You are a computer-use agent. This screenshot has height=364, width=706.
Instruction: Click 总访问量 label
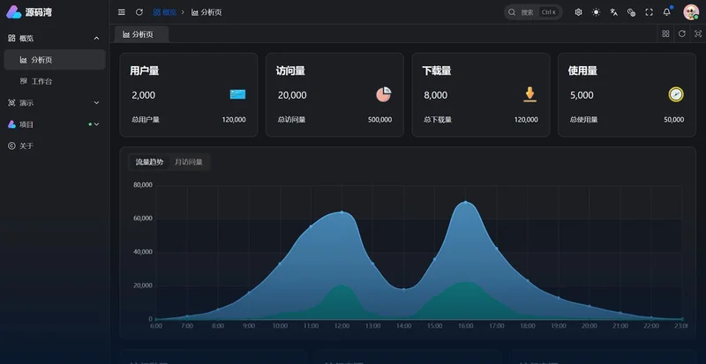coord(292,120)
